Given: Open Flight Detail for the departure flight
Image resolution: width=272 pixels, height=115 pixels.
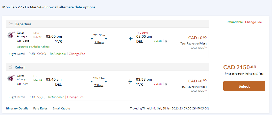Looking at the screenshot, I should (x=17, y=54).
